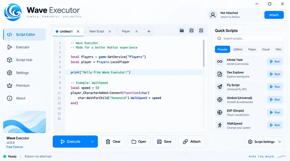Clear the editor with the Clear button
Screen dimensions: 290x161
[113, 142]
